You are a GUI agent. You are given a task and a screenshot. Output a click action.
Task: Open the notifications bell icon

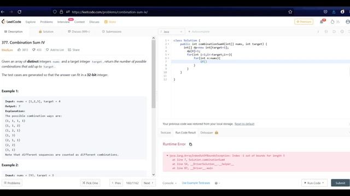pos(322,22)
